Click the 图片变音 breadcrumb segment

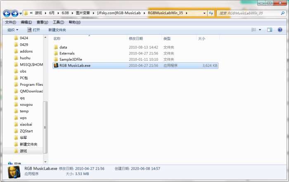83,13
